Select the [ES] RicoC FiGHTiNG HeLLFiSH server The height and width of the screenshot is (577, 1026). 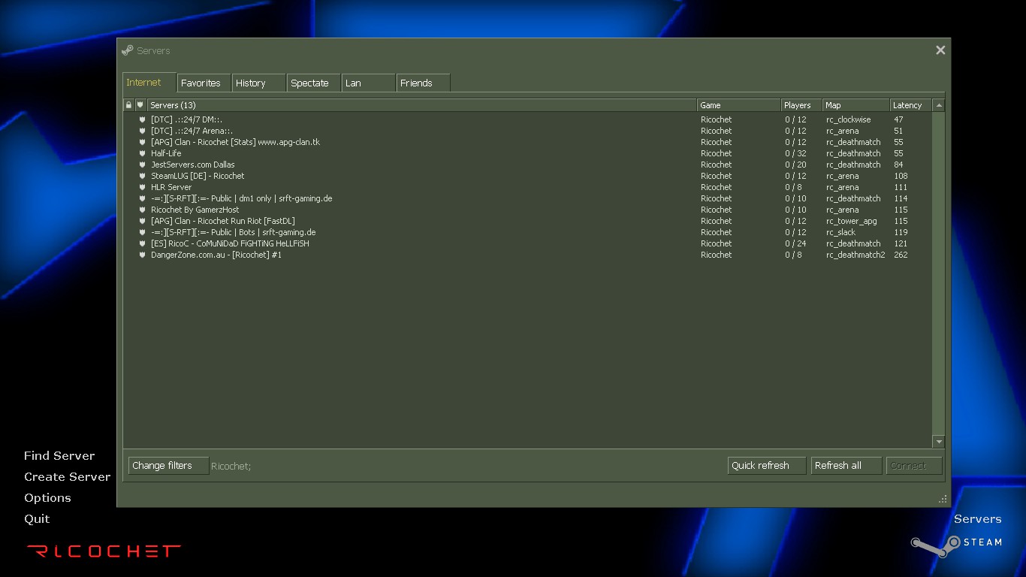[x=528, y=243]
